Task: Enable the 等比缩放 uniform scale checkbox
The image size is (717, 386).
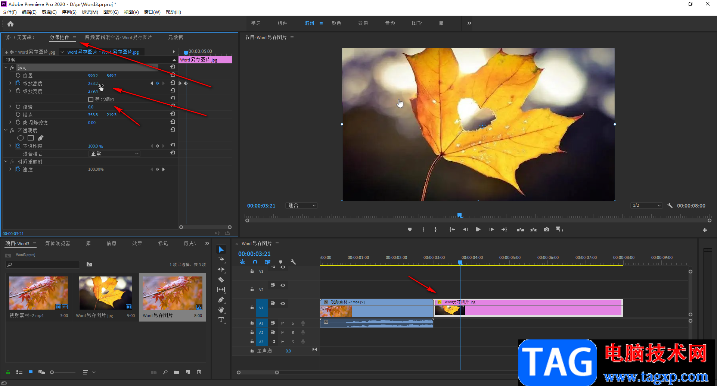Action: coord(91,99)
